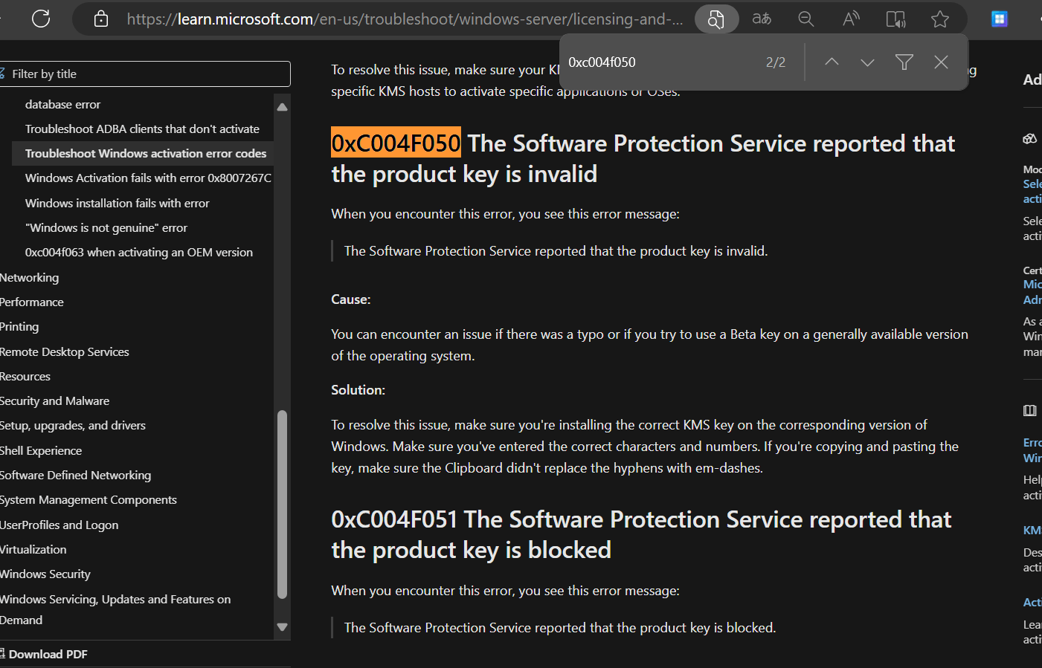Image resolution: width=1042 pixels, height=668 pixels.
Task: Go to next find result
Action: point(867,62)
